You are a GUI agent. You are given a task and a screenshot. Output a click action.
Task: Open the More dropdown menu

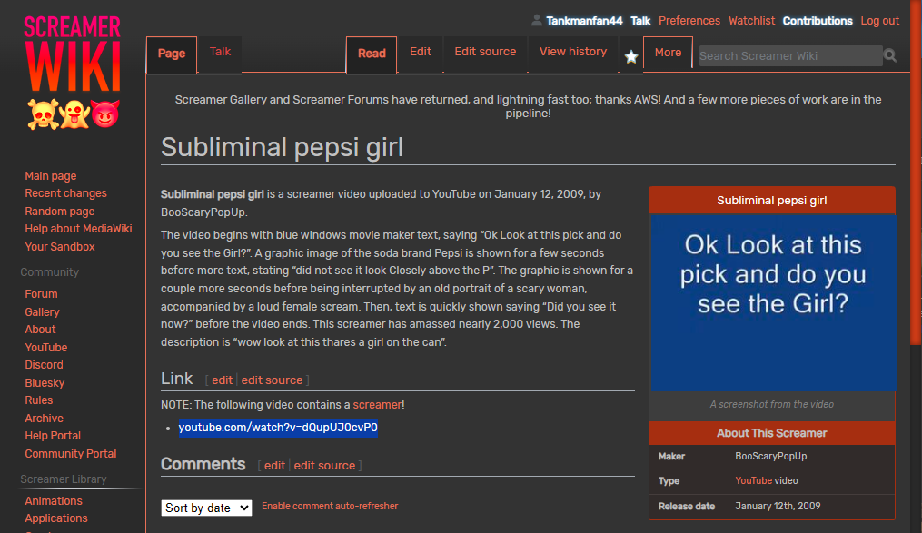(668, 53)
